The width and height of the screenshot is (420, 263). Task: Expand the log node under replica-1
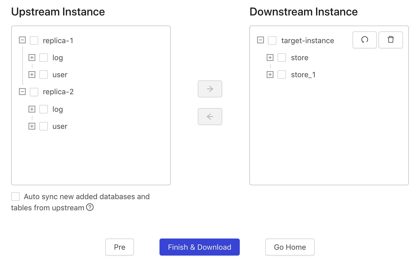[x=32, y=57]
